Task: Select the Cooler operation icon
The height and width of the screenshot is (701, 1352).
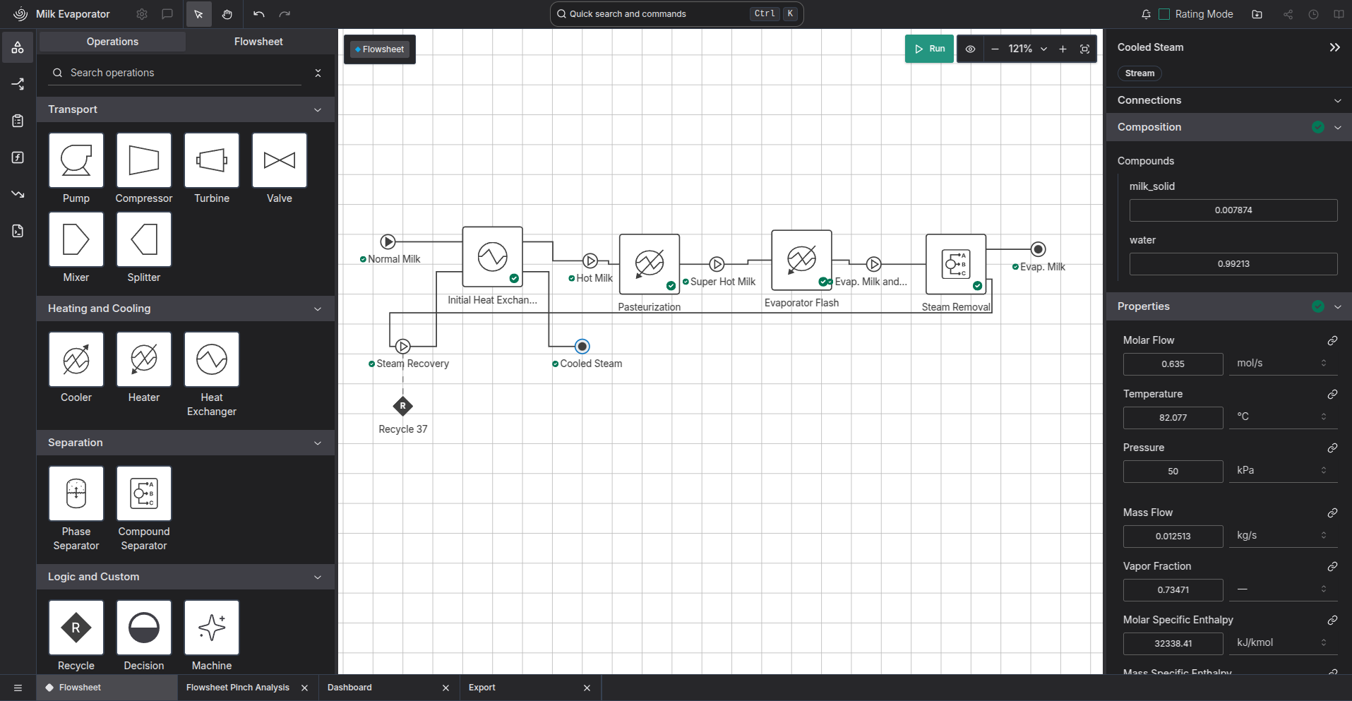Action: pos(76,359)
